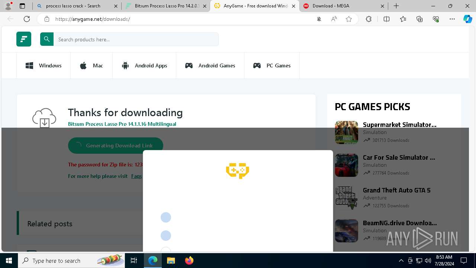Image resolution: width=476 pixels, height=268 pixels.
Task: View site information lock icon
Action: [x=46, y=19]
